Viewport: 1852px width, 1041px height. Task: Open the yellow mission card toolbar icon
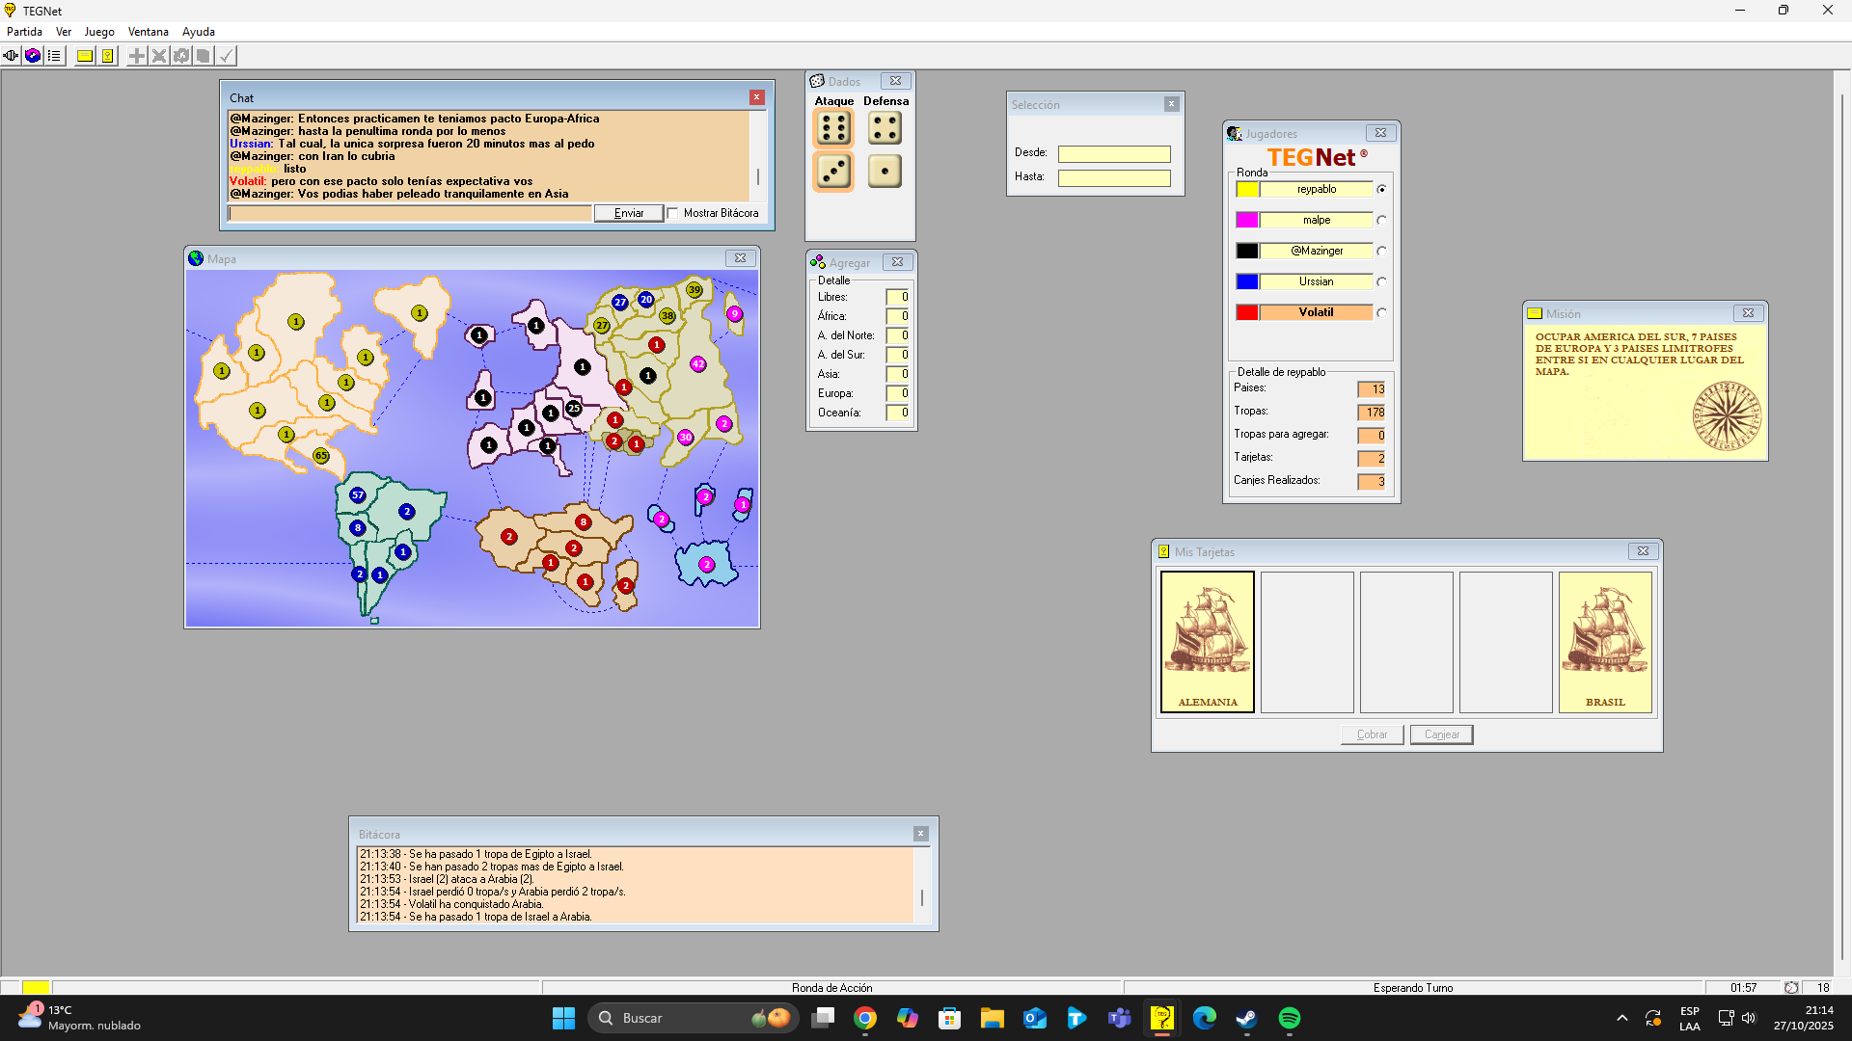pos(85,56)
